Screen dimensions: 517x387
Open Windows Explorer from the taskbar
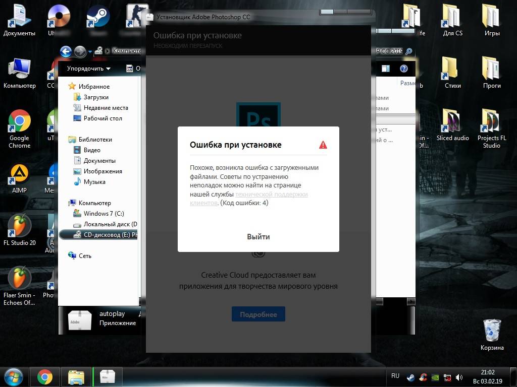click(76, 377)
